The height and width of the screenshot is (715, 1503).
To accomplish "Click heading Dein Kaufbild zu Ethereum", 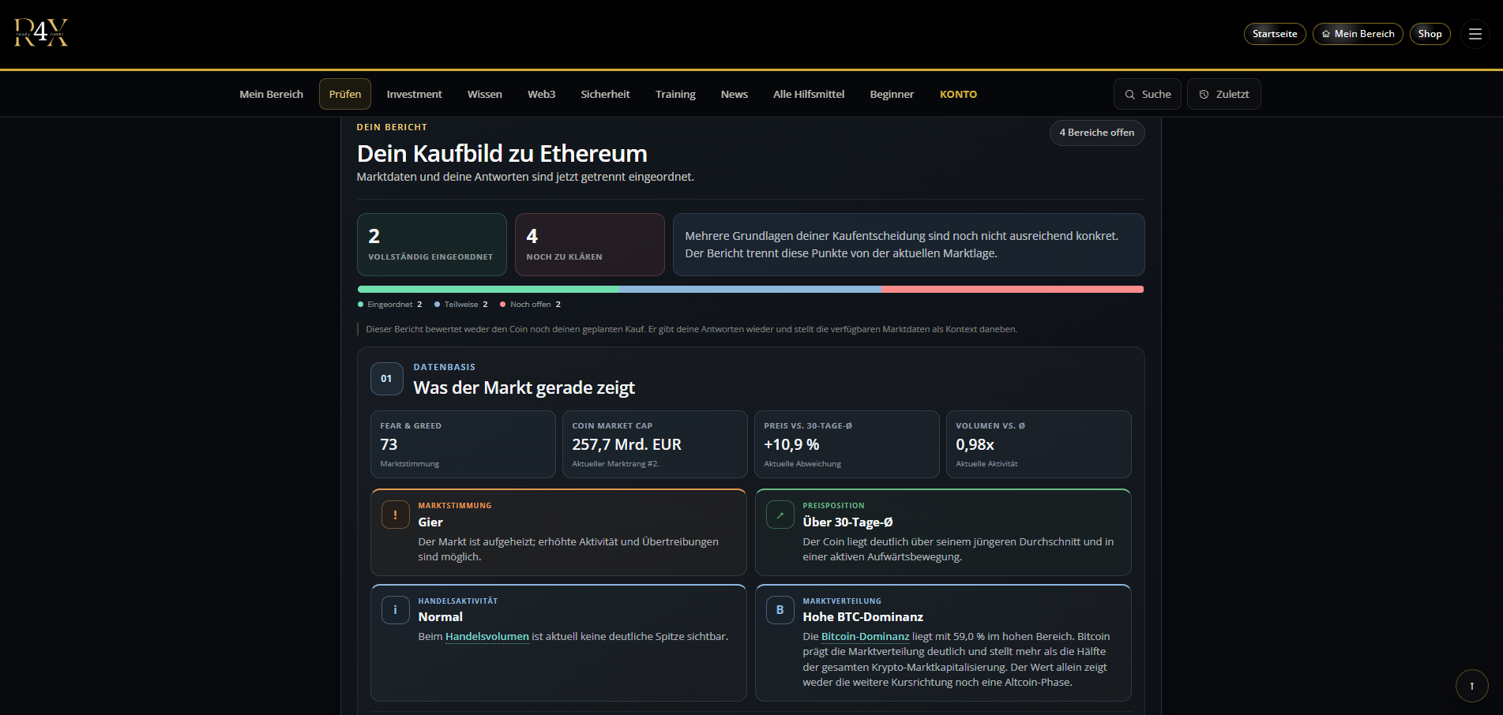I will pyautogui.click(x=502, y=154).
